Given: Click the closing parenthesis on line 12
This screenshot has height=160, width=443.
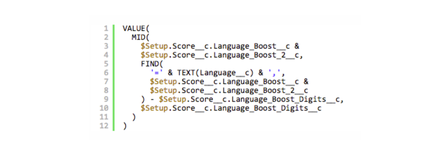Looking at the screenshot, I should point(125,126).
